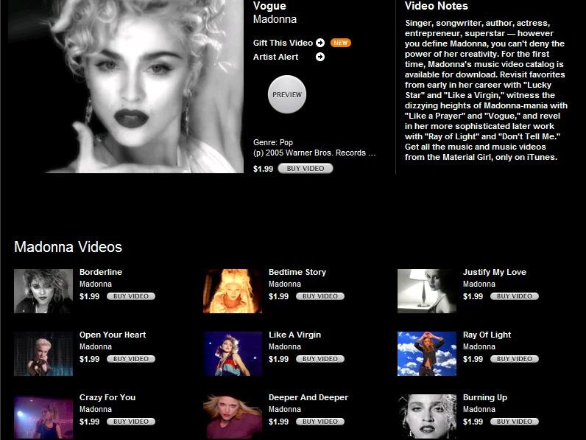586x440 pixels.
Task: Click the orange NEW badge
Action: [340, 43]
